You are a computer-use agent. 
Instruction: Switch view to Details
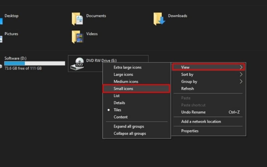[137, 103]
